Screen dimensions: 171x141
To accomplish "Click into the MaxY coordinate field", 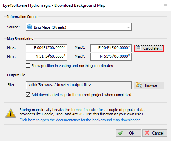I will pyautogui.click(x=111, y=57).
